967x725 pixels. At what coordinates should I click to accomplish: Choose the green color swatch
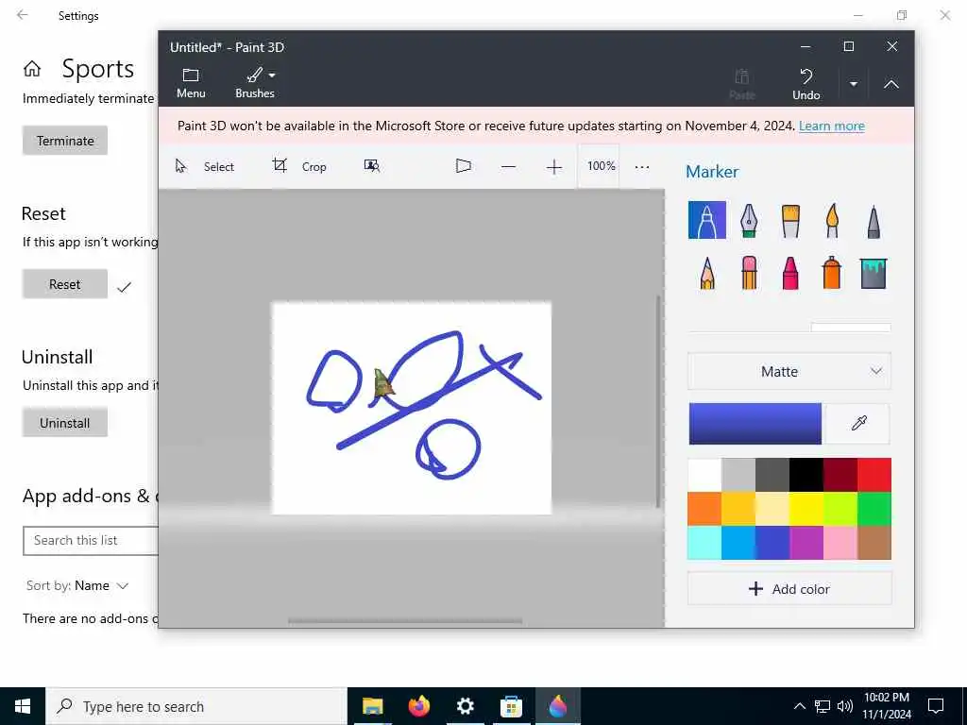point(874,509)
